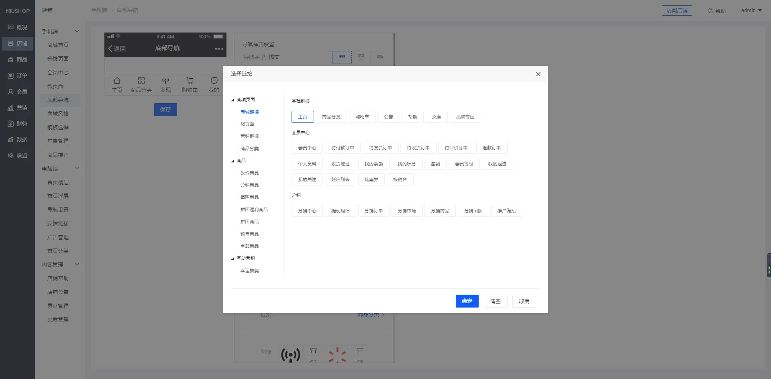Click the 主页 home icon in phone preview

coord(117,81)
